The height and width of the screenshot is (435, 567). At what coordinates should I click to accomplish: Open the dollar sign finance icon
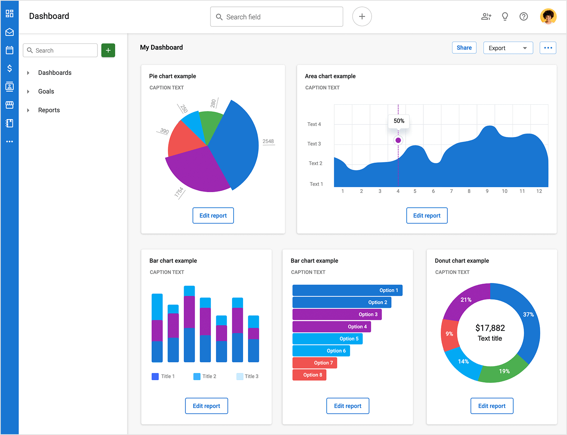9,68
